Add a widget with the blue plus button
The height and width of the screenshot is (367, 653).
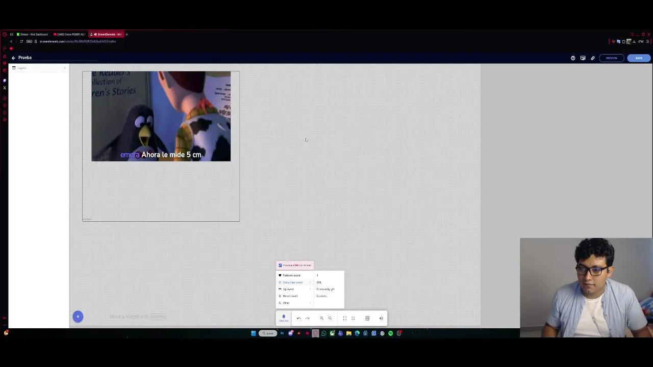pyautogui.click(x=78, y=317)
